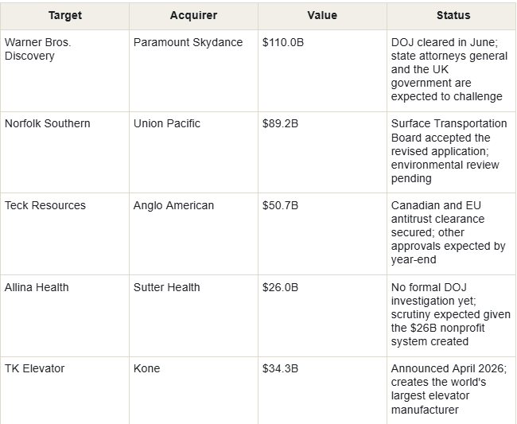
Task: Click the $110.0B value cell
Action: point(322,71)
